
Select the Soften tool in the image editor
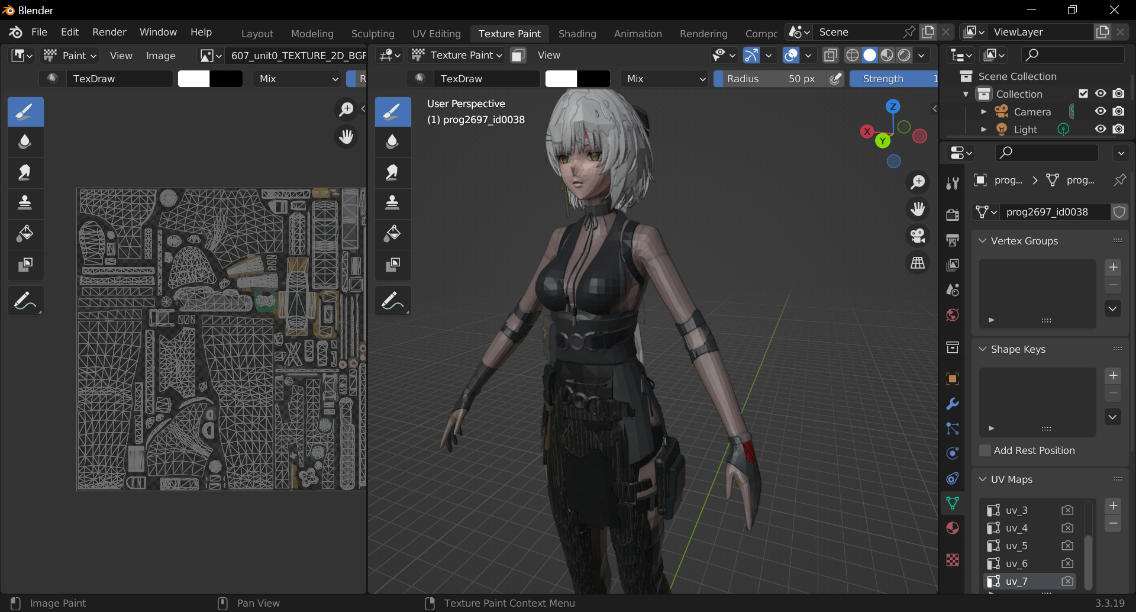(x=25, y=142)
